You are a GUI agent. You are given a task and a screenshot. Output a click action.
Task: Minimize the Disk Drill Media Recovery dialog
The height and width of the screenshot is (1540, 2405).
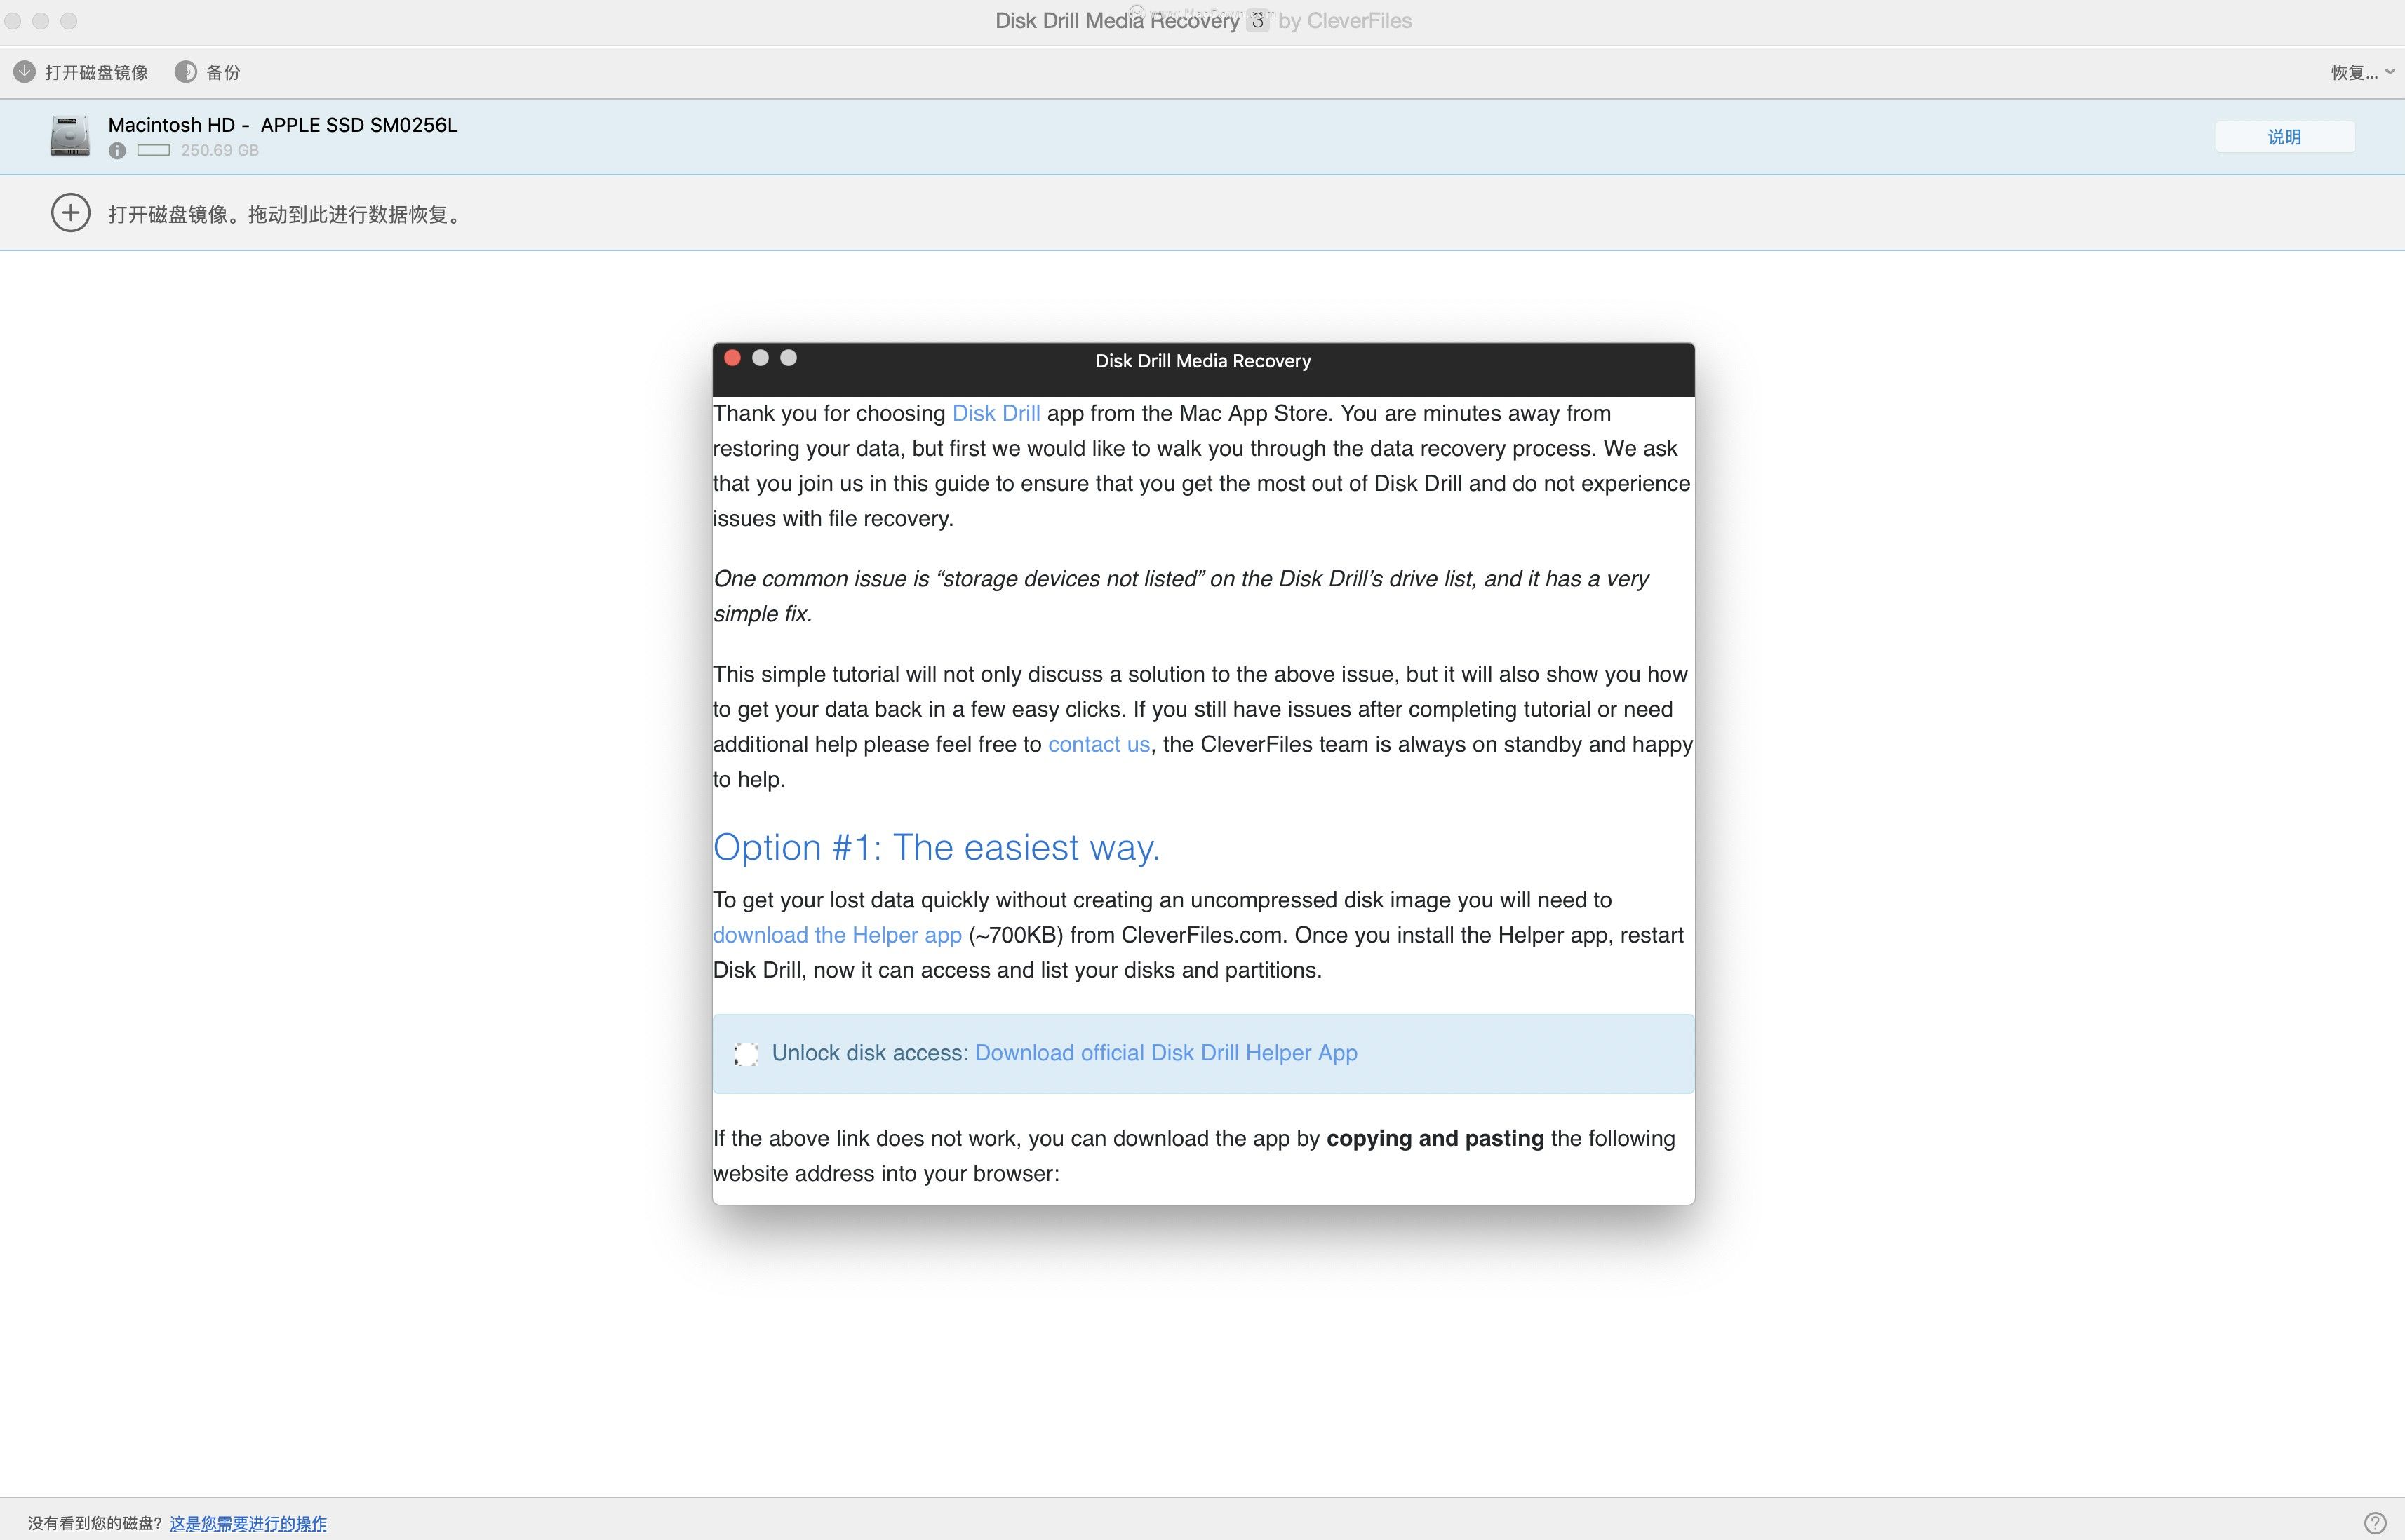tap(761, 358)
